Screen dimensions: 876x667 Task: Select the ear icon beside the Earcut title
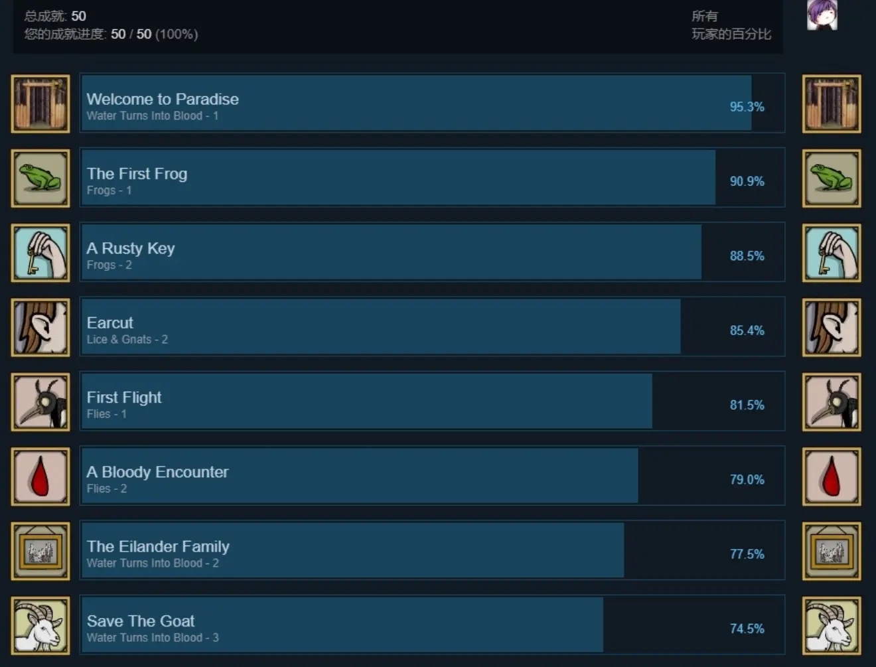(40, 327)
